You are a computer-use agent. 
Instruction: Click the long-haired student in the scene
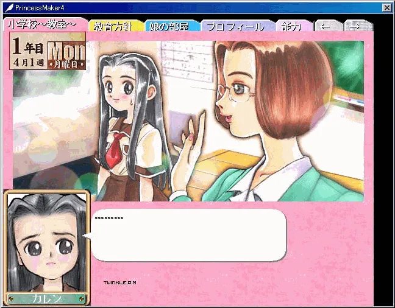(125, 116)
